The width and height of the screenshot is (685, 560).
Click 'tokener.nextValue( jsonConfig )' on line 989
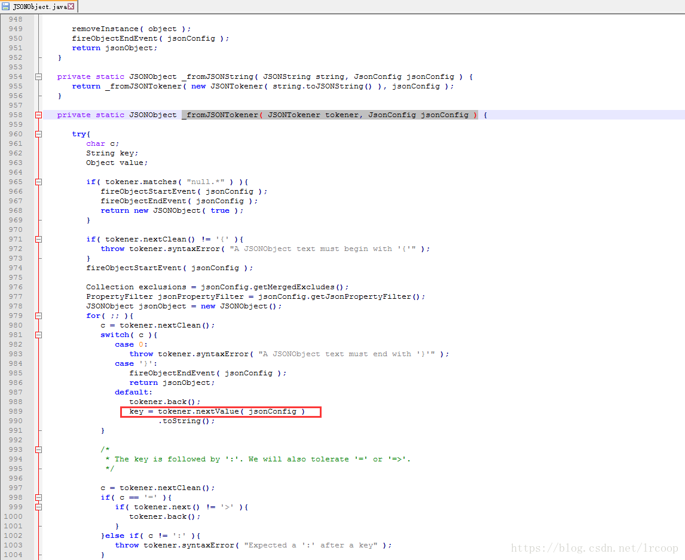pyautogui.click(x=231, y=411)
